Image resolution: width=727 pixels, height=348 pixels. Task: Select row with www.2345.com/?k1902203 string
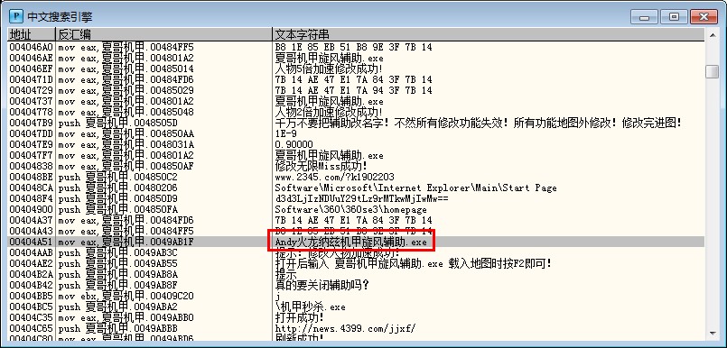(x=356, y=177)
